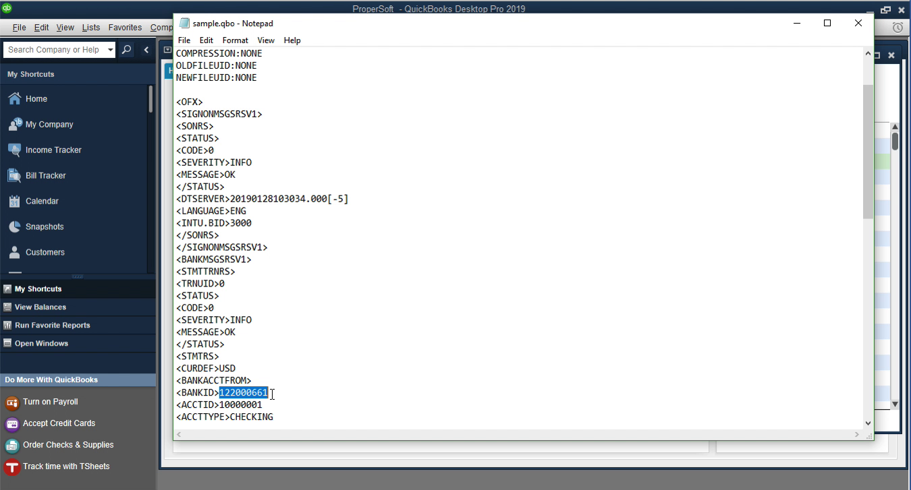Image resolution: width=911 pixels, height=490 pixels.
Task: Click QuickBooks background window scroll down arrow
Action: [x=895, y=404]
